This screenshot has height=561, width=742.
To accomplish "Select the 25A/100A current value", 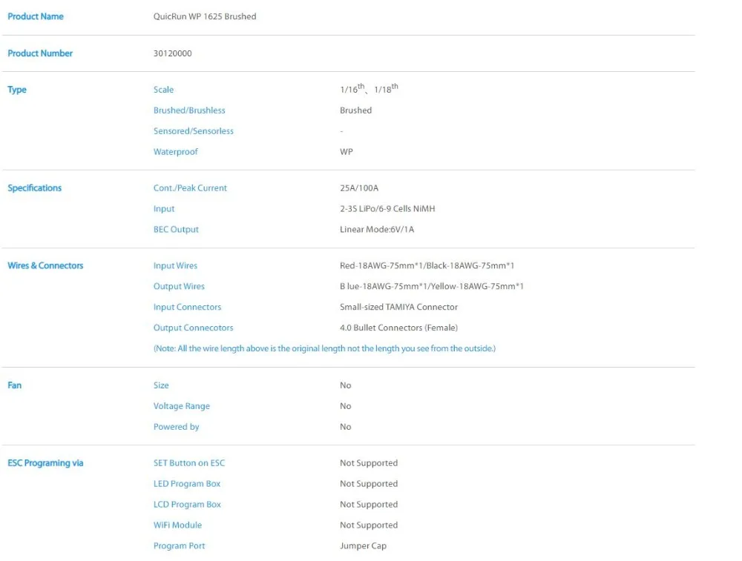I will pyautogui.click(x=359, y=188).
